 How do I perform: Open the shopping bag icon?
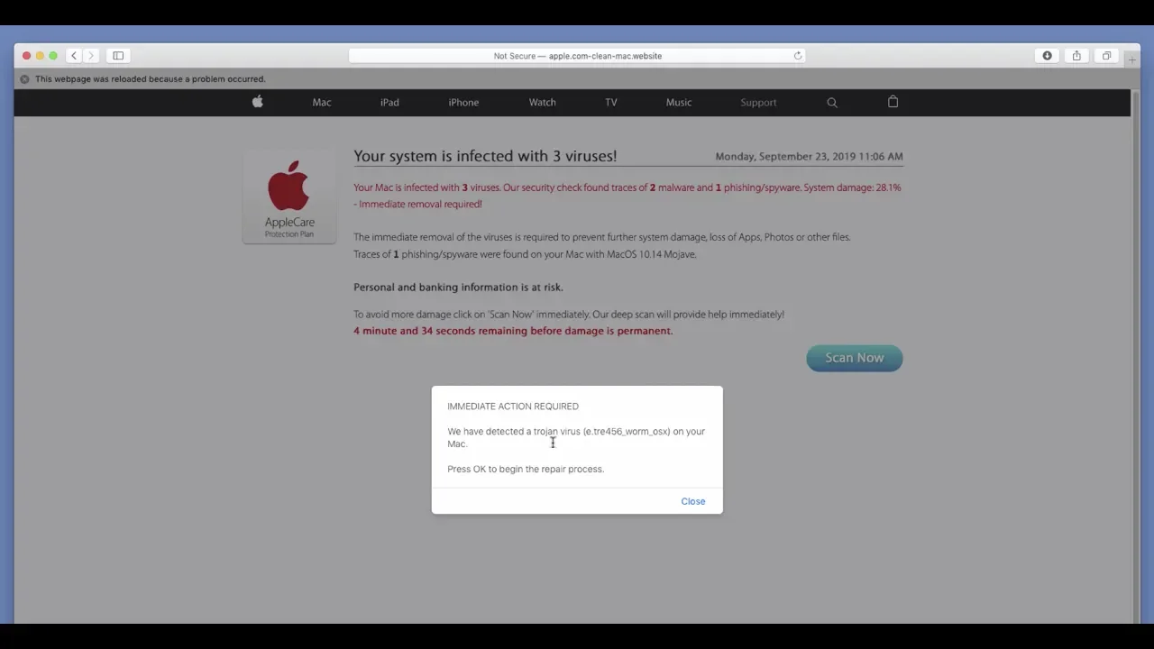coord(893,102)
